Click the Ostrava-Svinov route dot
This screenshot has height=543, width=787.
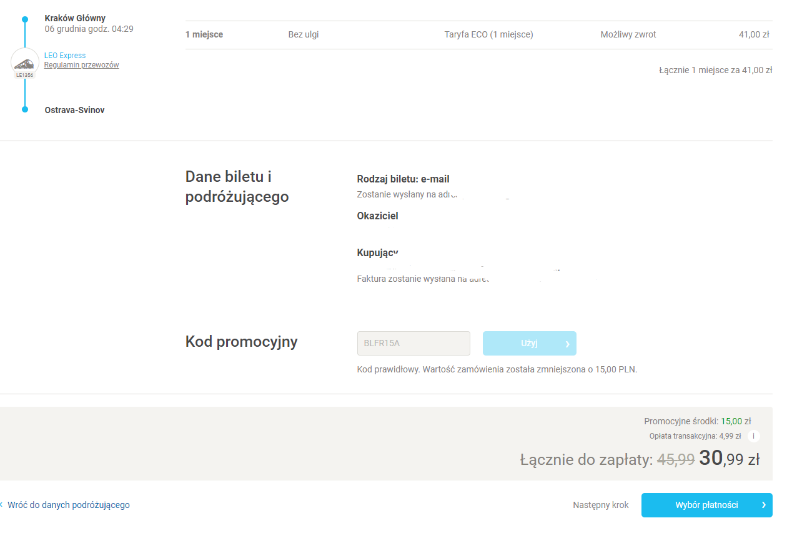[25, 109]
